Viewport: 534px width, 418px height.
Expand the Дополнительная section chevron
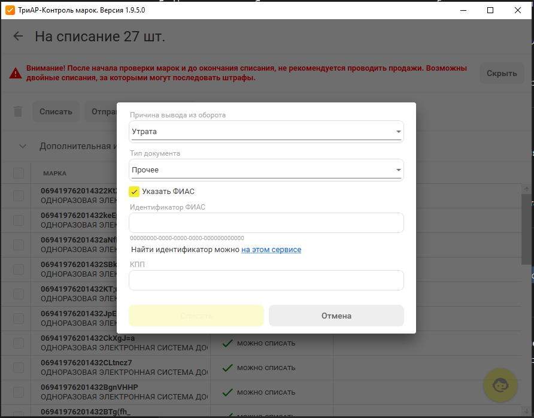(x=23, y=146)
